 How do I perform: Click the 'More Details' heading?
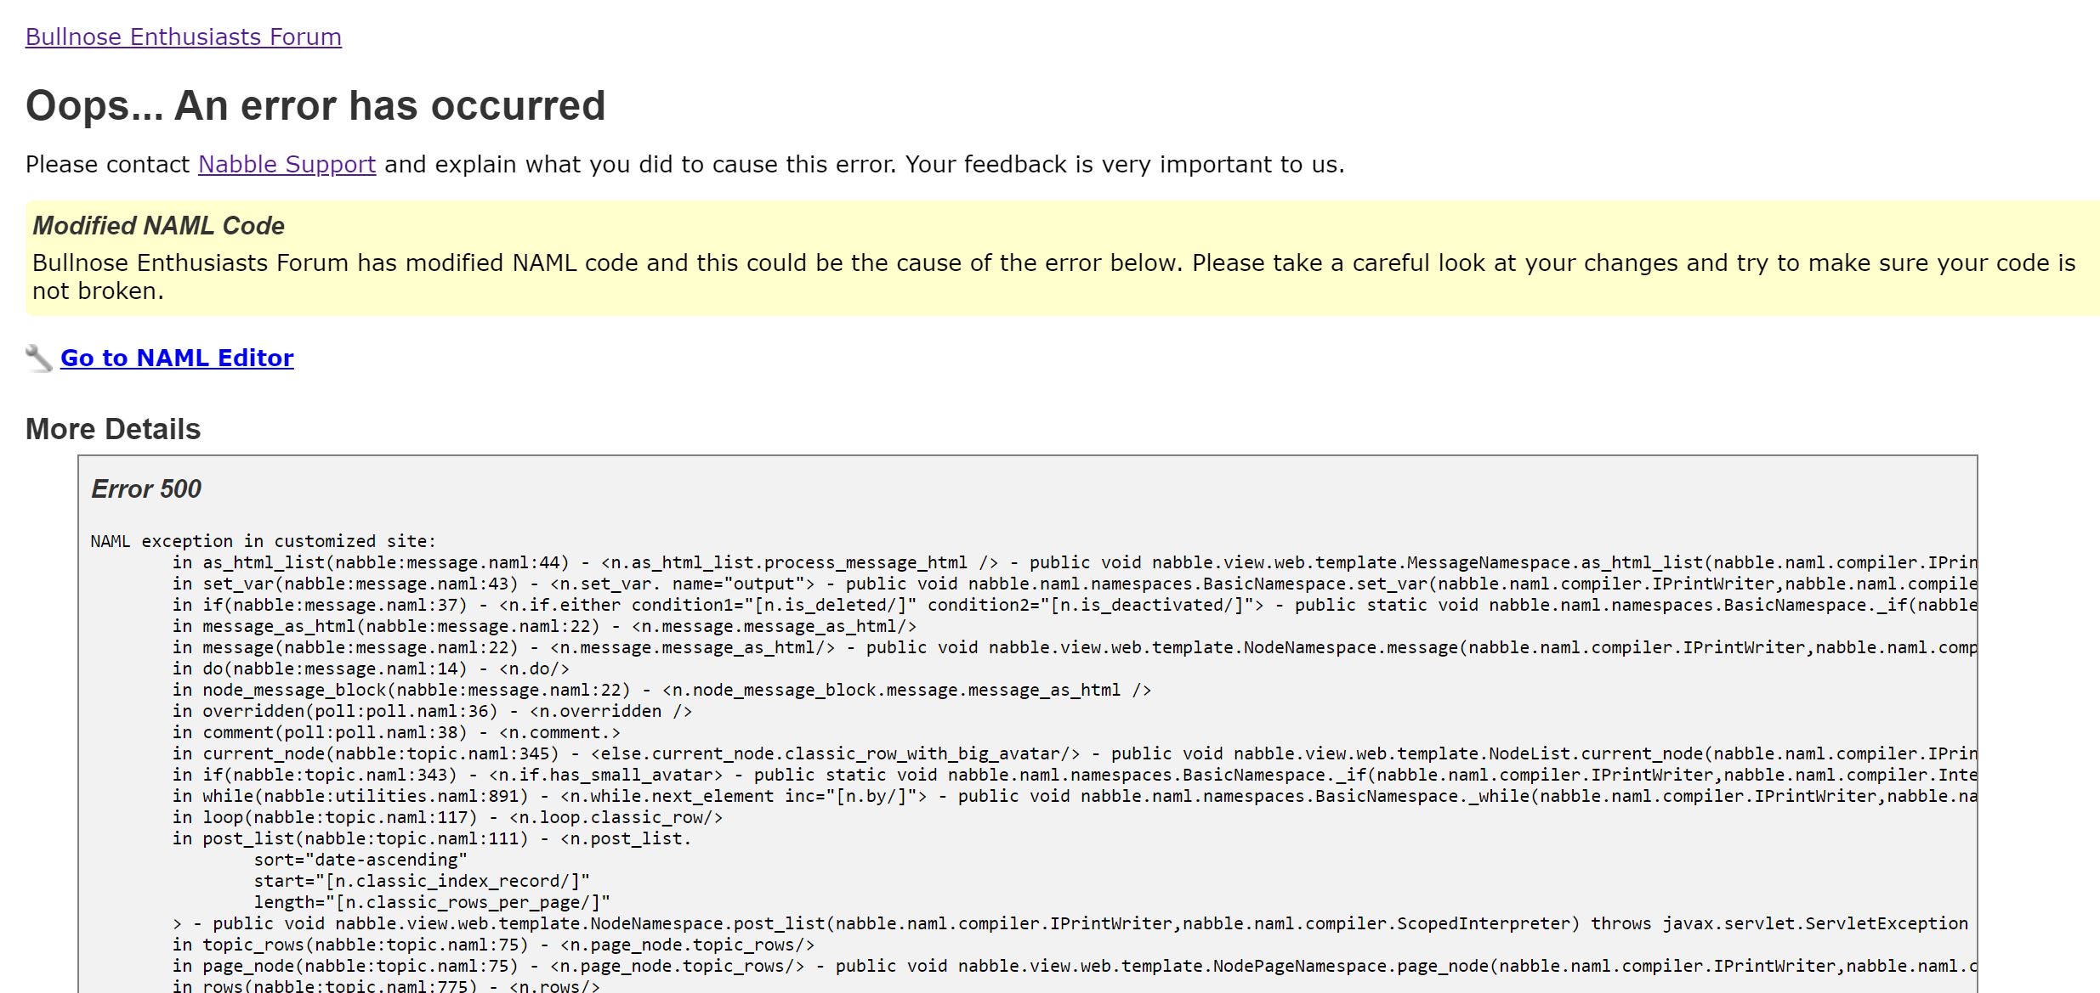pyautogui.click(x=113, y=430)
